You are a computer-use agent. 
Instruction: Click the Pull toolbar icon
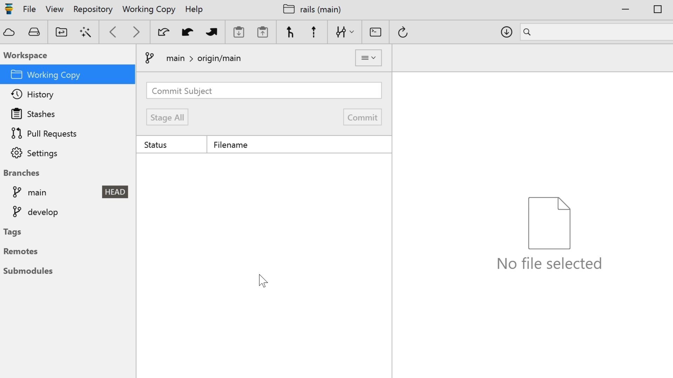tap(188, 32)
